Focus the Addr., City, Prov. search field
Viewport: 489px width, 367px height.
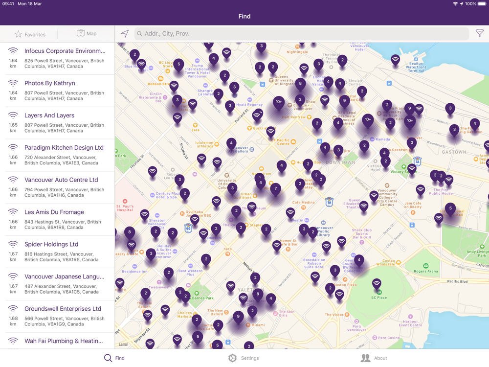[302, 33]
